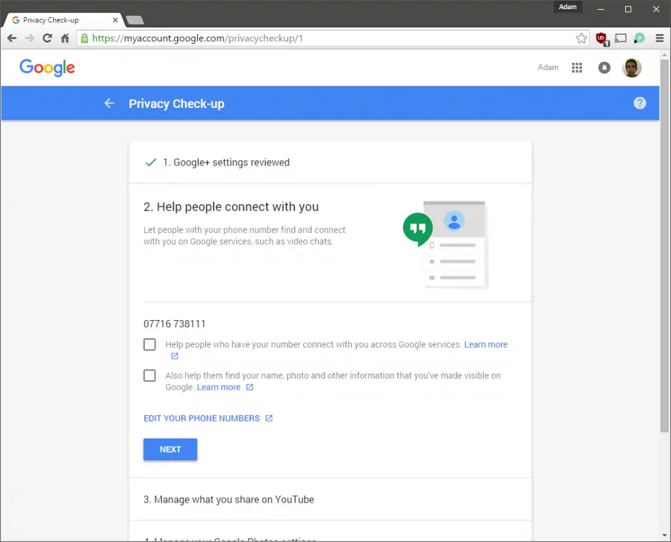Minimize the Chrome window
Screen dimensions: 671x542
coord(601,9)
